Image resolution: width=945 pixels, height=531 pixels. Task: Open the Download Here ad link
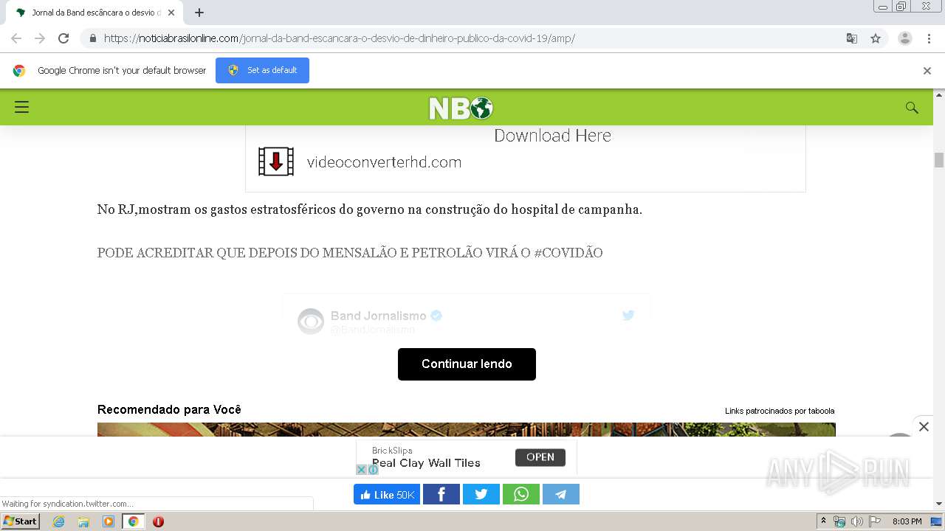tap(552, 136)
